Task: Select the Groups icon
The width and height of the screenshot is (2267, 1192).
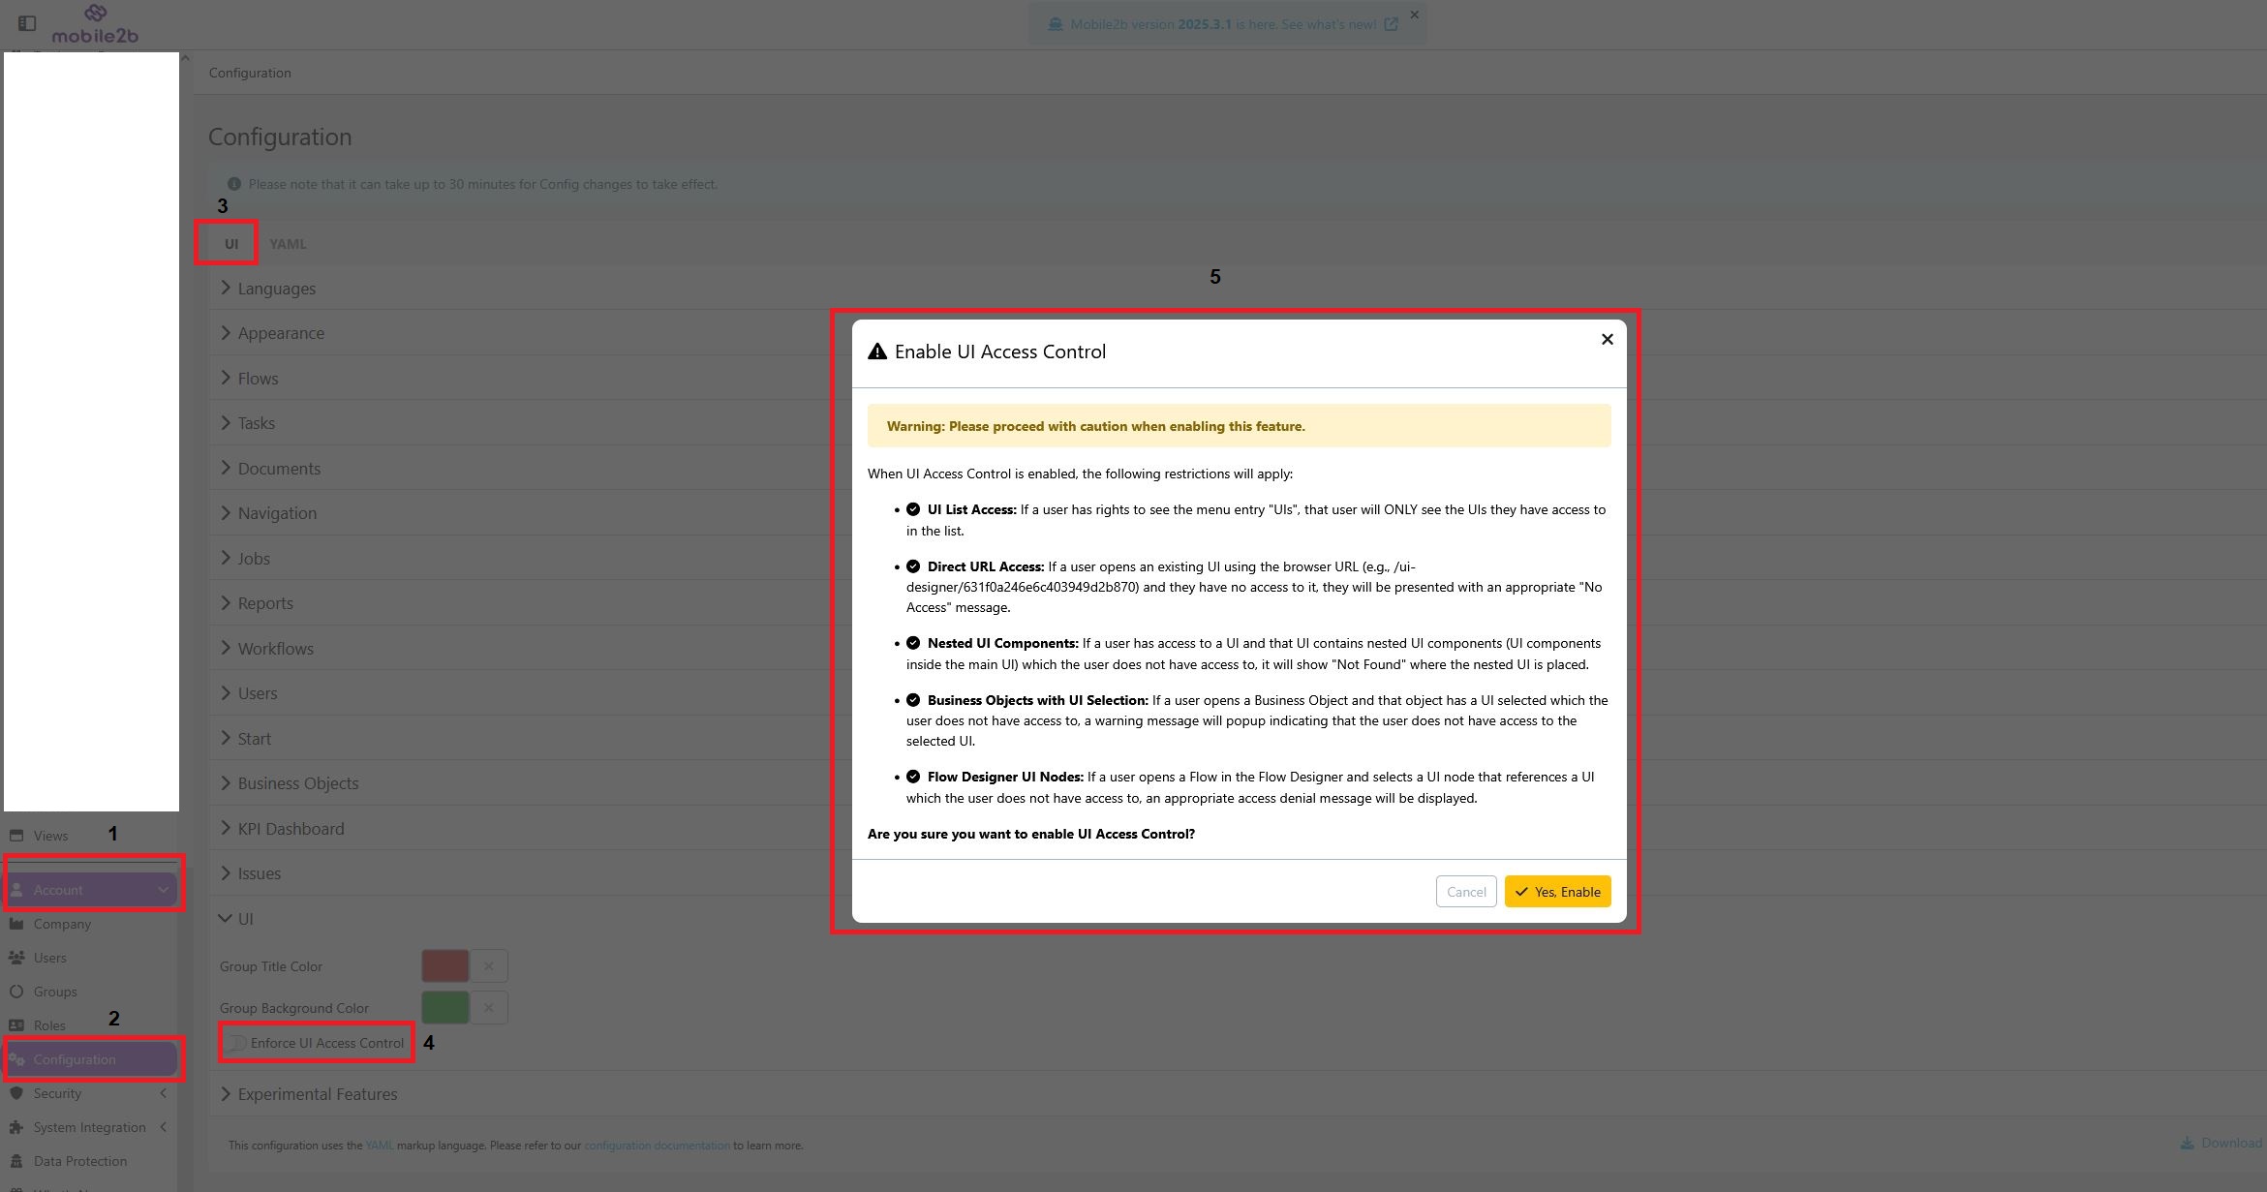Action: coord(17,991)
